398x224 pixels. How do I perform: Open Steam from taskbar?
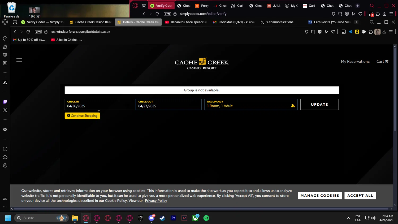coord(162,218)
